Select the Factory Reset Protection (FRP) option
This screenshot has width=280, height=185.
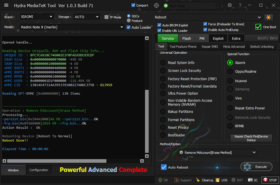point(163,79)
